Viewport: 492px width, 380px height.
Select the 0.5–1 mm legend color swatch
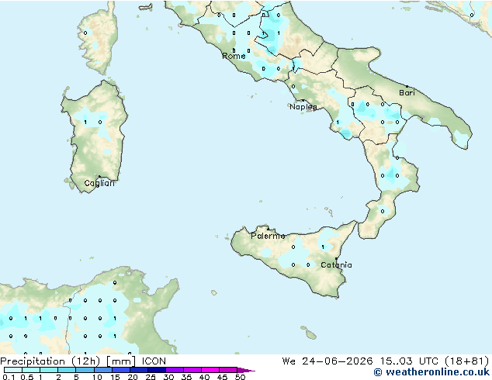(x=31, y=370)
